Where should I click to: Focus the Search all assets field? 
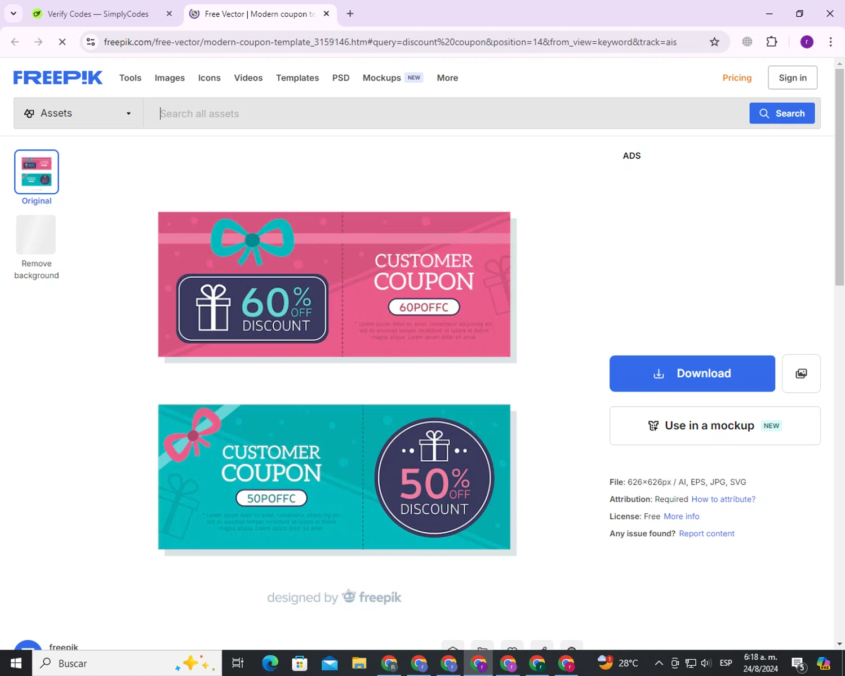click(x=445, y=113)
